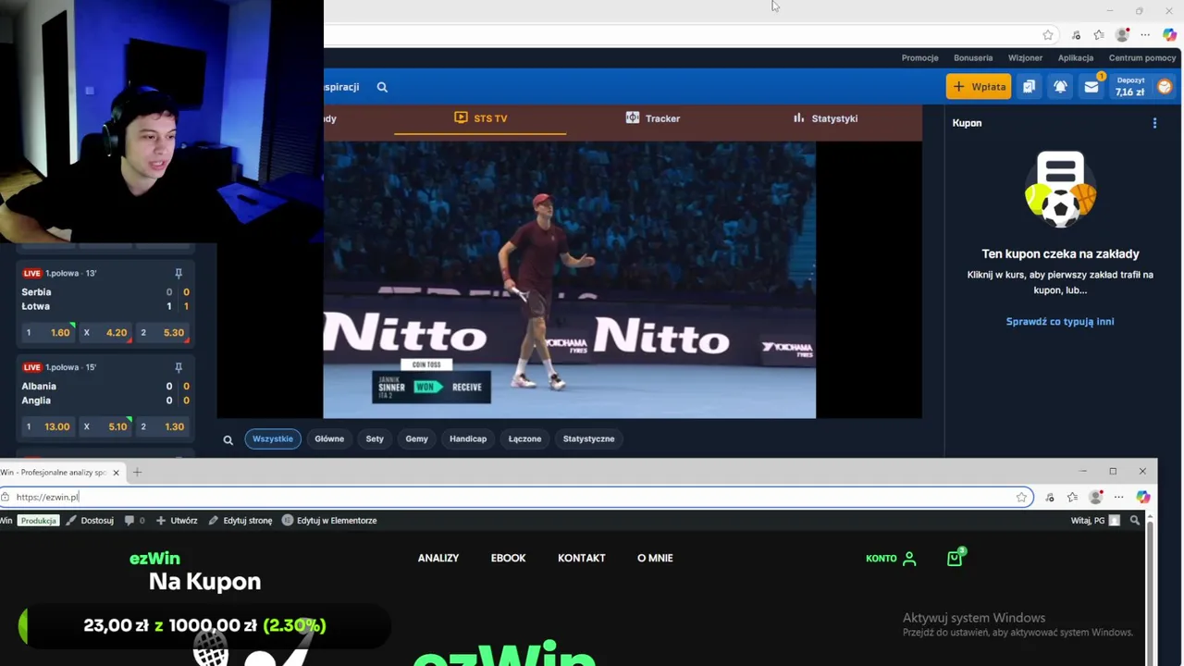Open the Wizjoner link
Image resolution: width=1184 pixels, height=666 pixels.
click(1025, 57)
